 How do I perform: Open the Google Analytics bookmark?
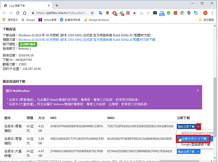tap(97, 20)
